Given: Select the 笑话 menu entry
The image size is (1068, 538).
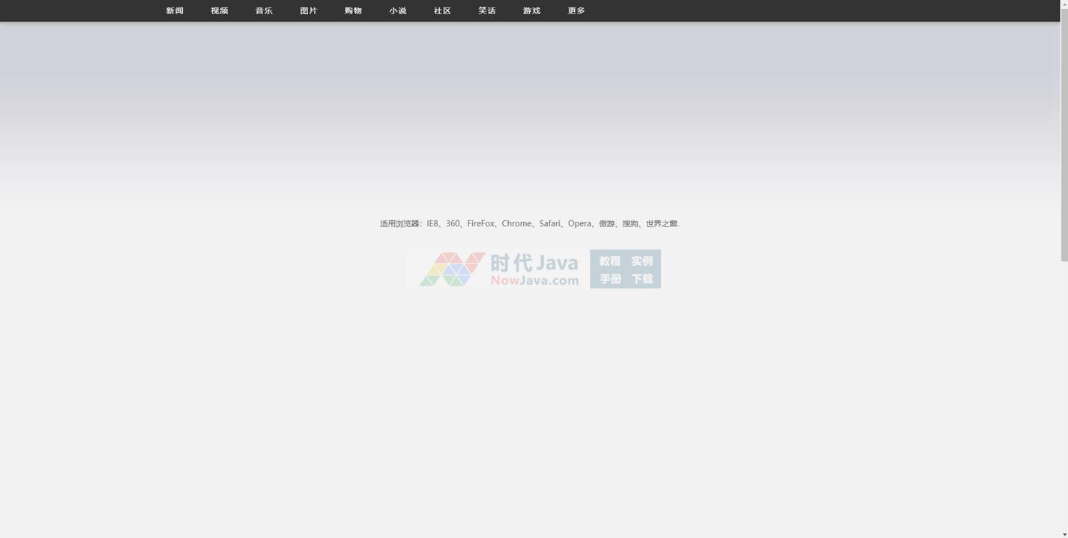Looking at the screenshot, I should coord(487,10).
